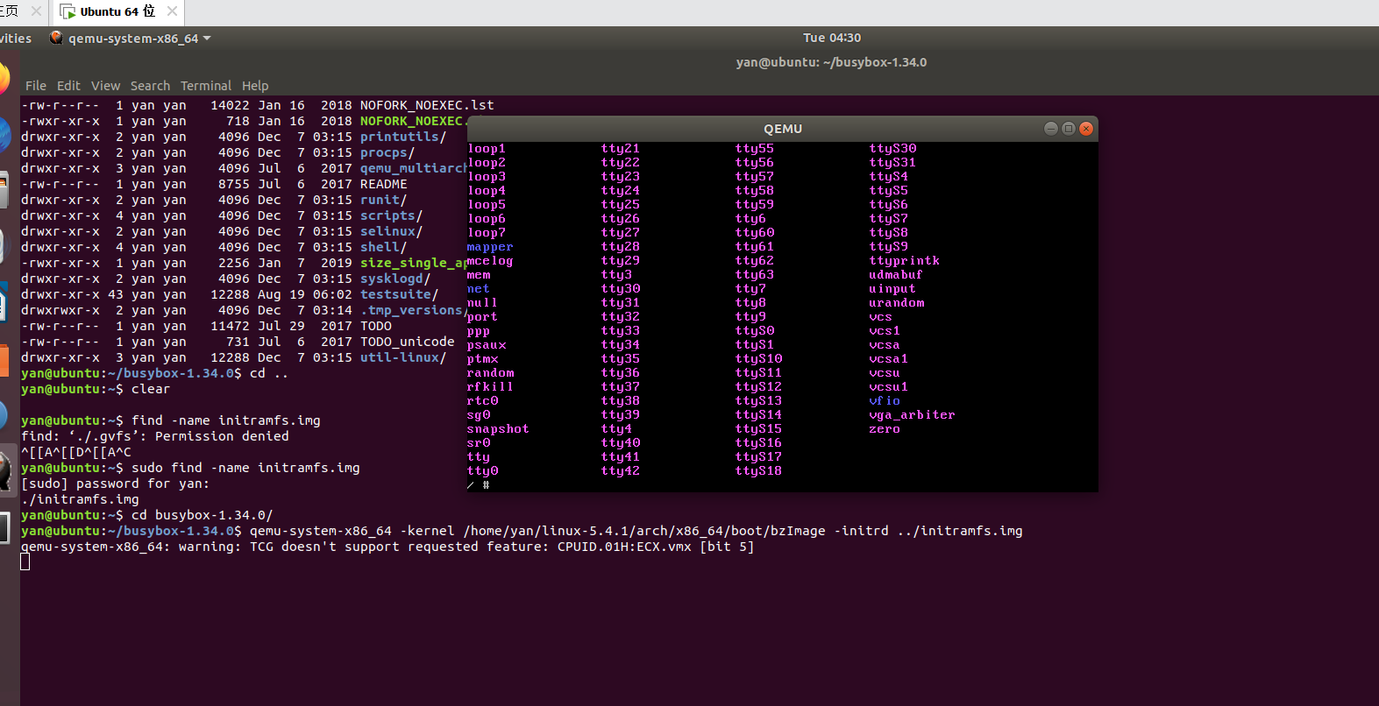The image size is (1379, 706).
Task: Click NOFORK_NOEXEC.lst in the terminal listing
Action: point(427,105)
